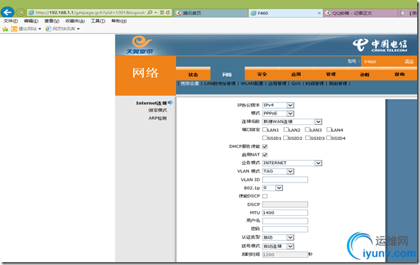The image size is (420, 265).
Task: Check the LAN4 port binding box
Action: [329, 130]
